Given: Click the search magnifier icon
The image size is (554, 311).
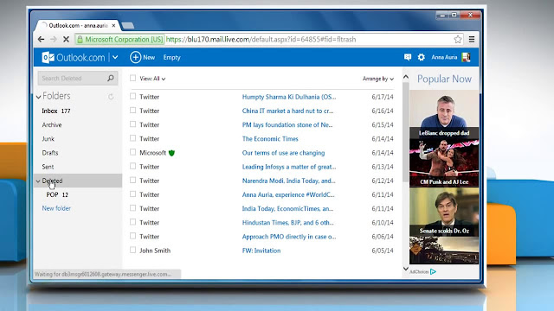Looking at the screenshot, I should point(111,78).
